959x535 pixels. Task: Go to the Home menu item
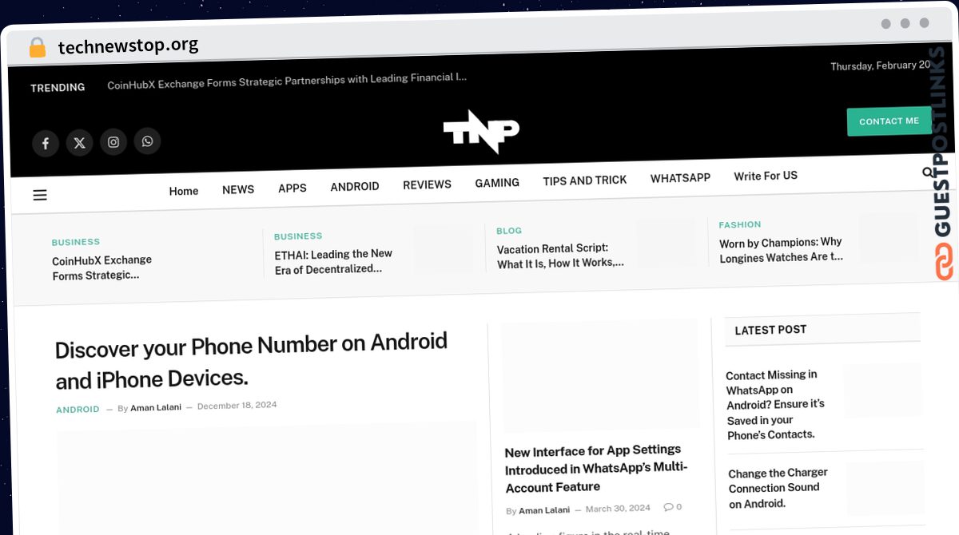(184, 191)
